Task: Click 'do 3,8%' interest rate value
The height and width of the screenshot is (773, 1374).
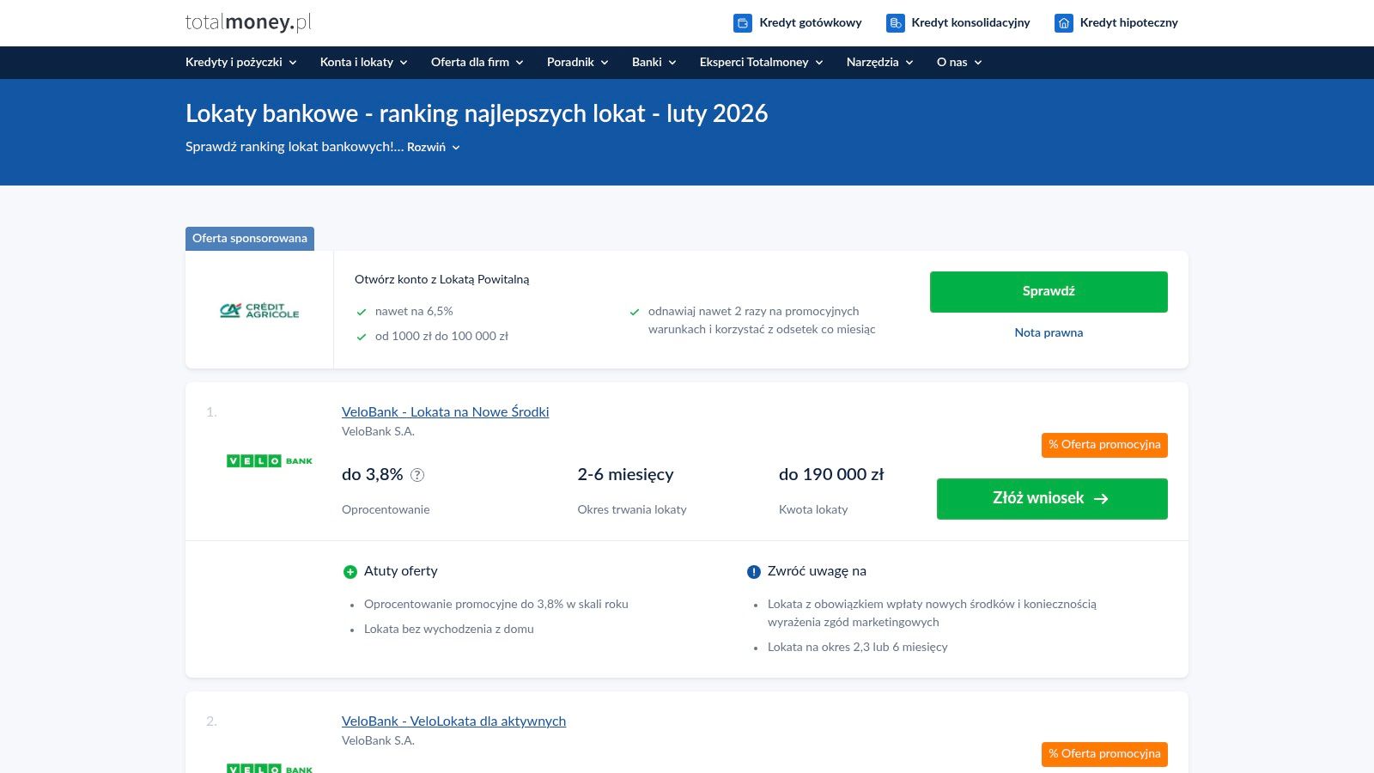Action: tap(373, 475)
